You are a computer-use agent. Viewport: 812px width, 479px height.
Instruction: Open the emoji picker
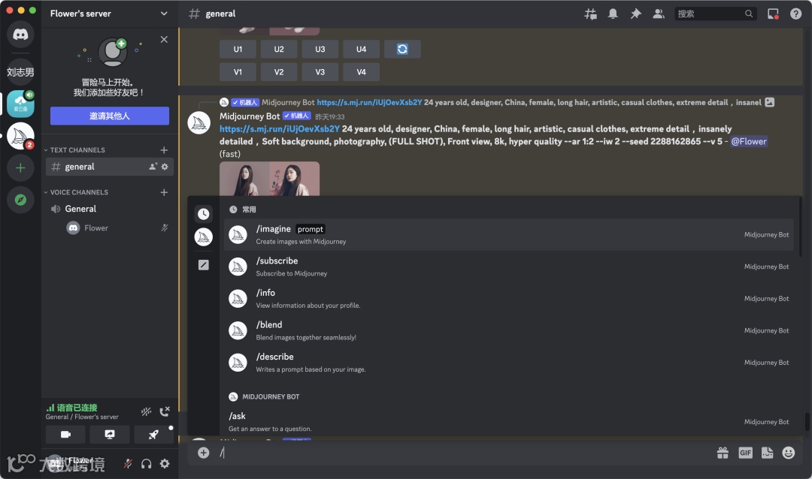tap(788, 453)
